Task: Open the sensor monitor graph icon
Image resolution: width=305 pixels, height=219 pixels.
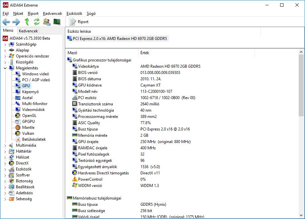Action: tap(57, 22)
